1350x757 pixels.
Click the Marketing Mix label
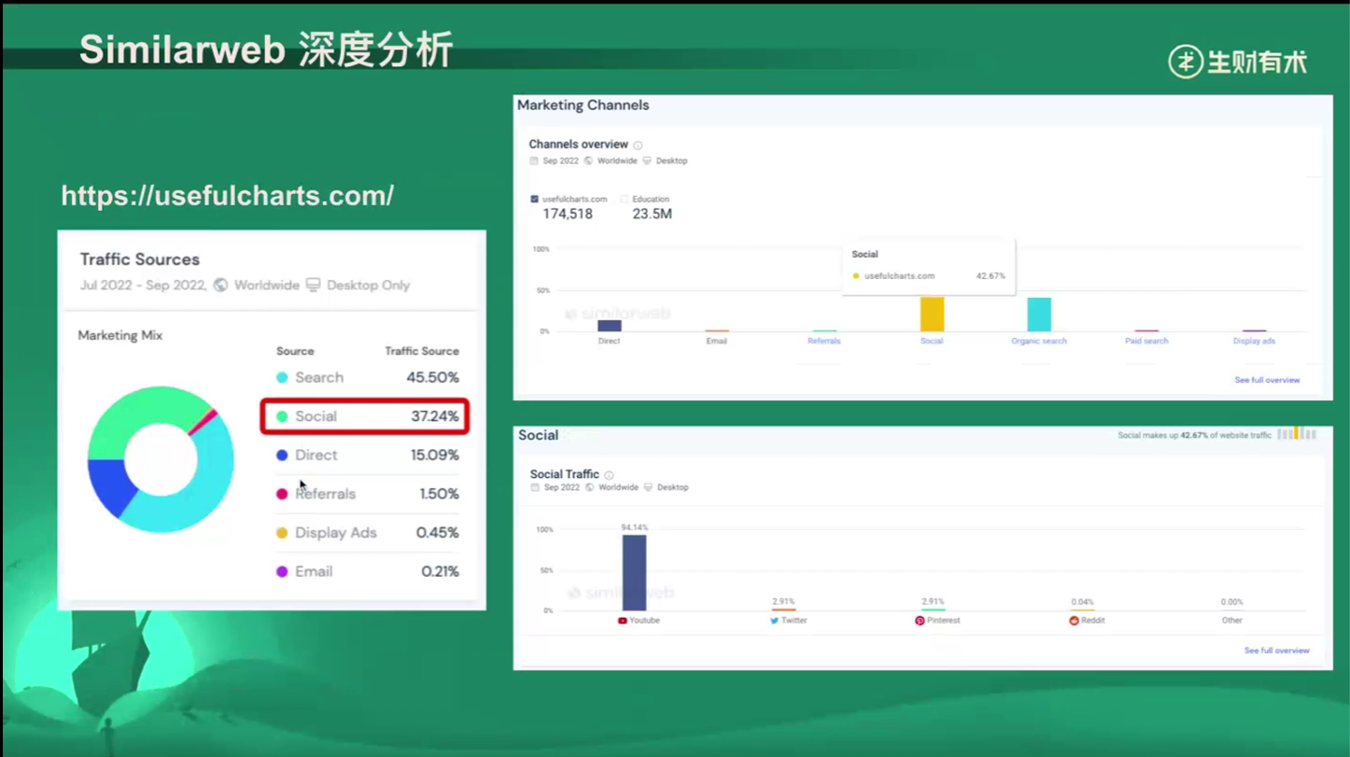click(x=120, y=335)
